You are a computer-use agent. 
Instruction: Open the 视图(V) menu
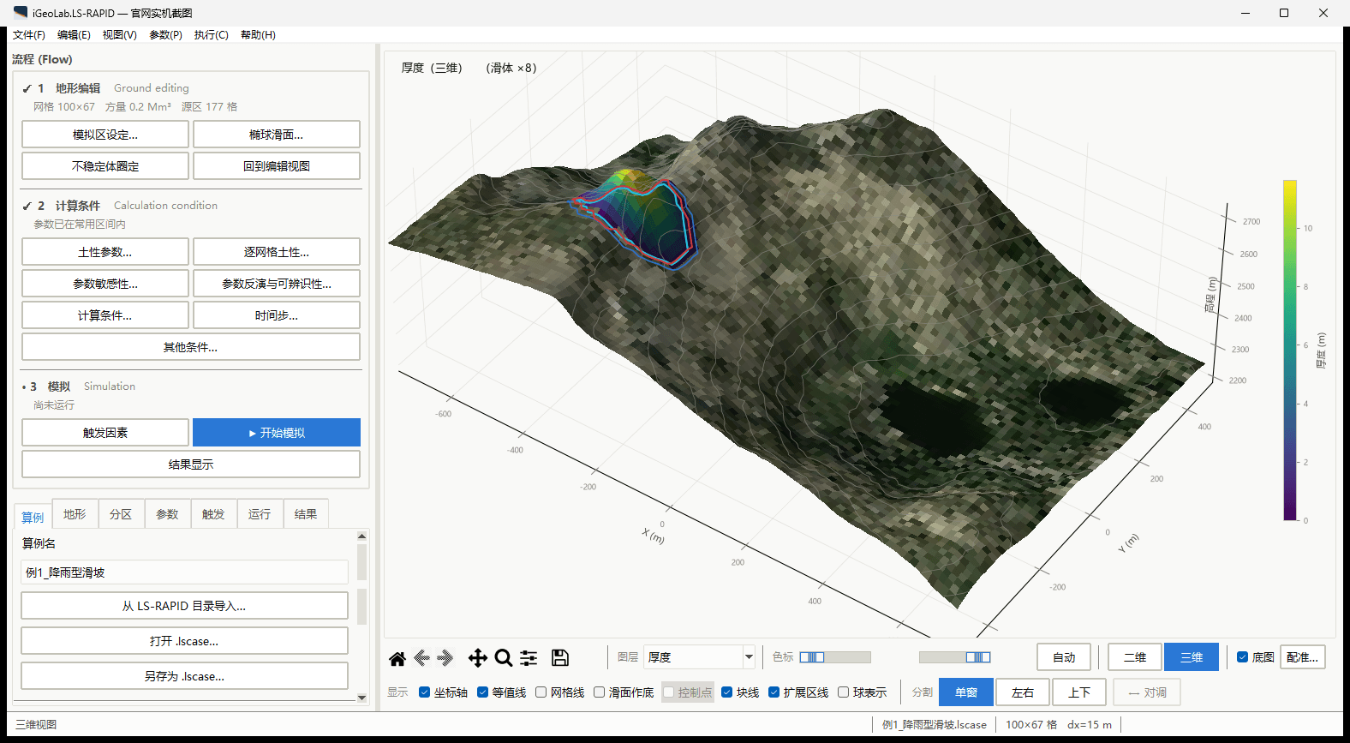[120, 35]
